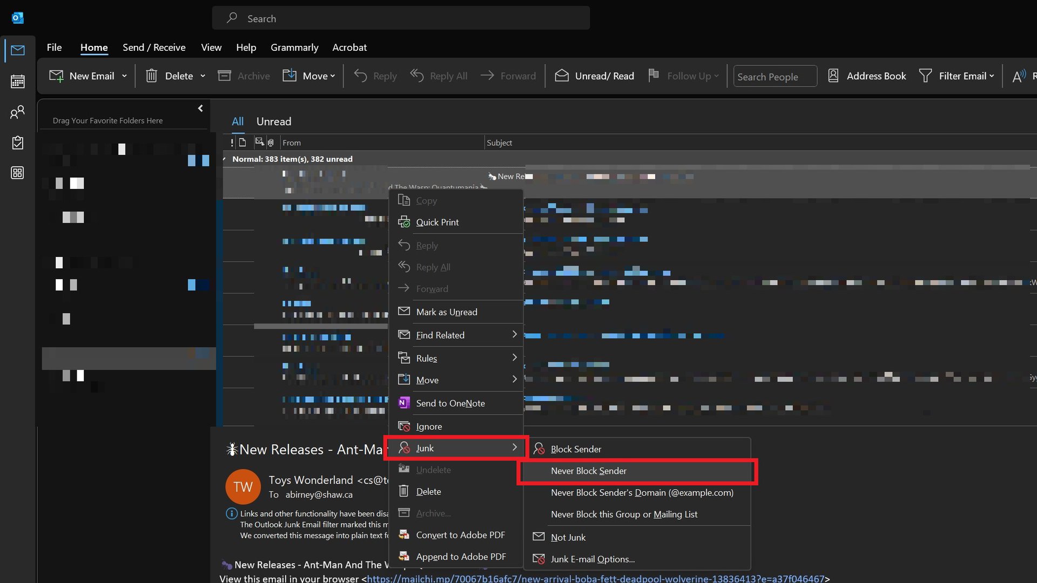
Task: Sort by importance column header icon
Action: (232, 143)
